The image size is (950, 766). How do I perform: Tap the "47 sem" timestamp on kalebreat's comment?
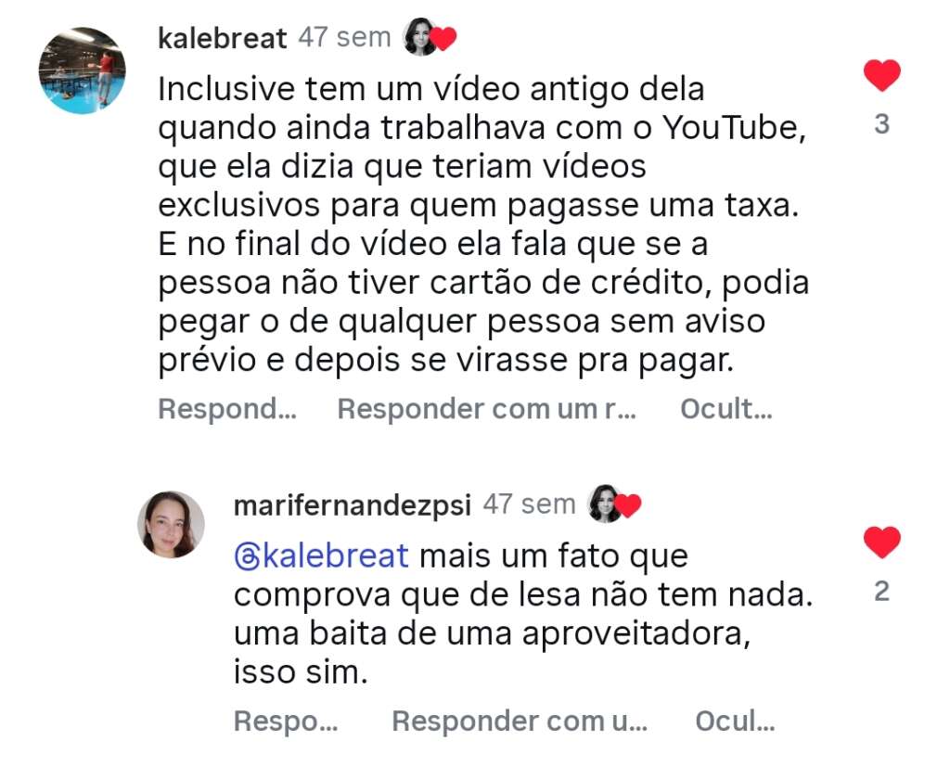[344, 37]
